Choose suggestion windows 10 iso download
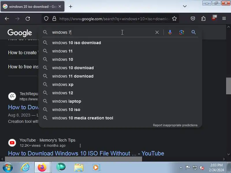This screenshot has height=173, width=231. coord(120,43)
